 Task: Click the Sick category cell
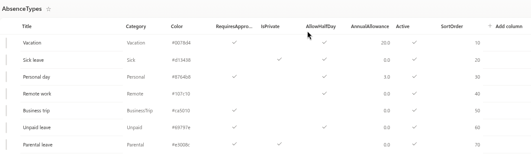pyautogui.click(x=131, y=60)
